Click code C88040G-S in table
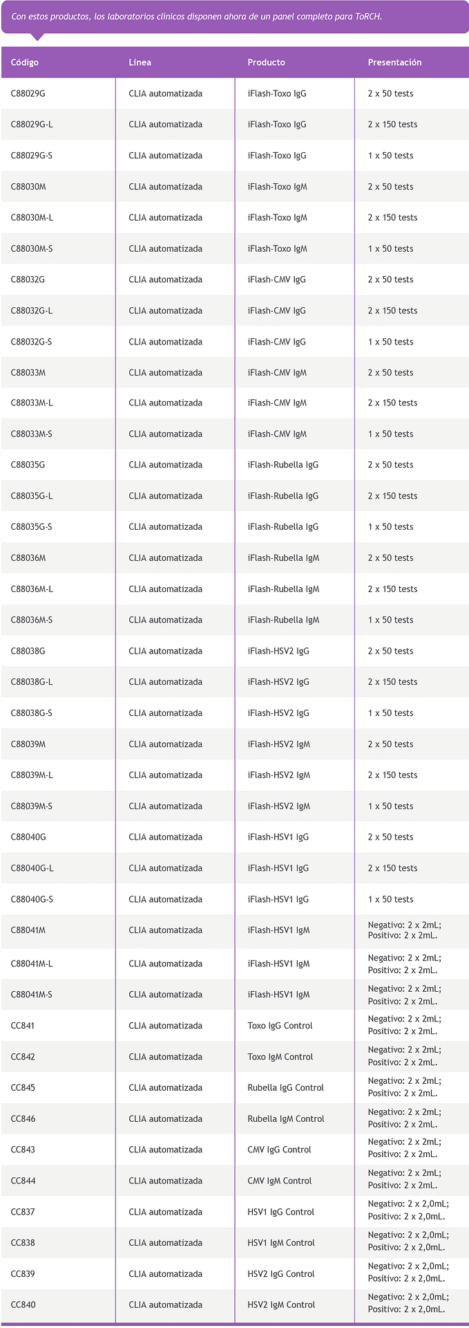The width and height of the screenshot is (469, 1328). 32,899
